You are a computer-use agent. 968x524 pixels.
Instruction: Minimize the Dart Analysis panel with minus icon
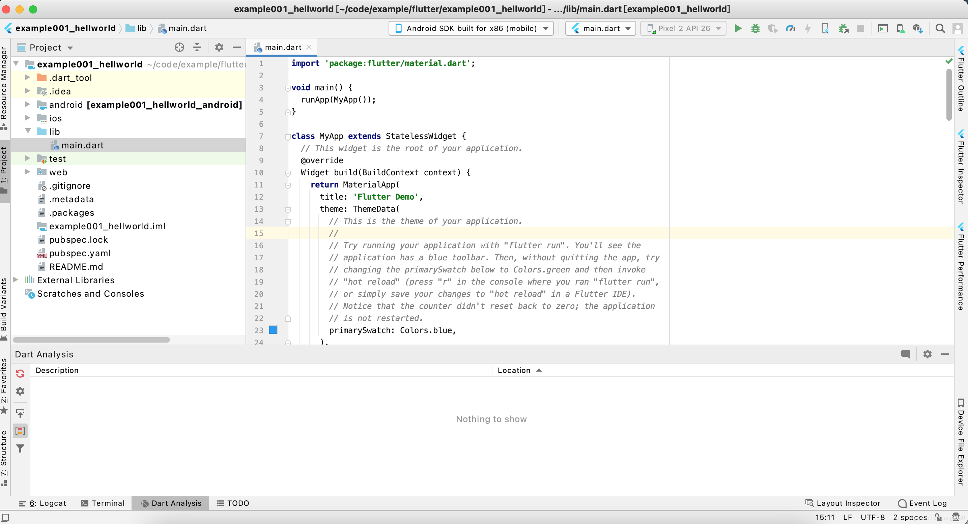pos(945,354)
